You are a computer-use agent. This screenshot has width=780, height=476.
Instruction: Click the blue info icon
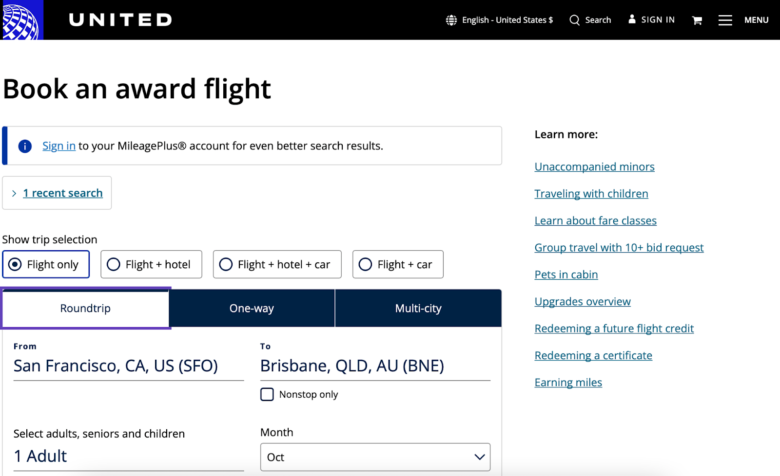(x=25, y=146)
